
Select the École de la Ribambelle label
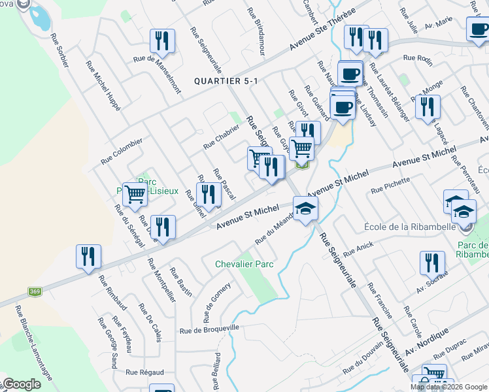click(410, 227)
